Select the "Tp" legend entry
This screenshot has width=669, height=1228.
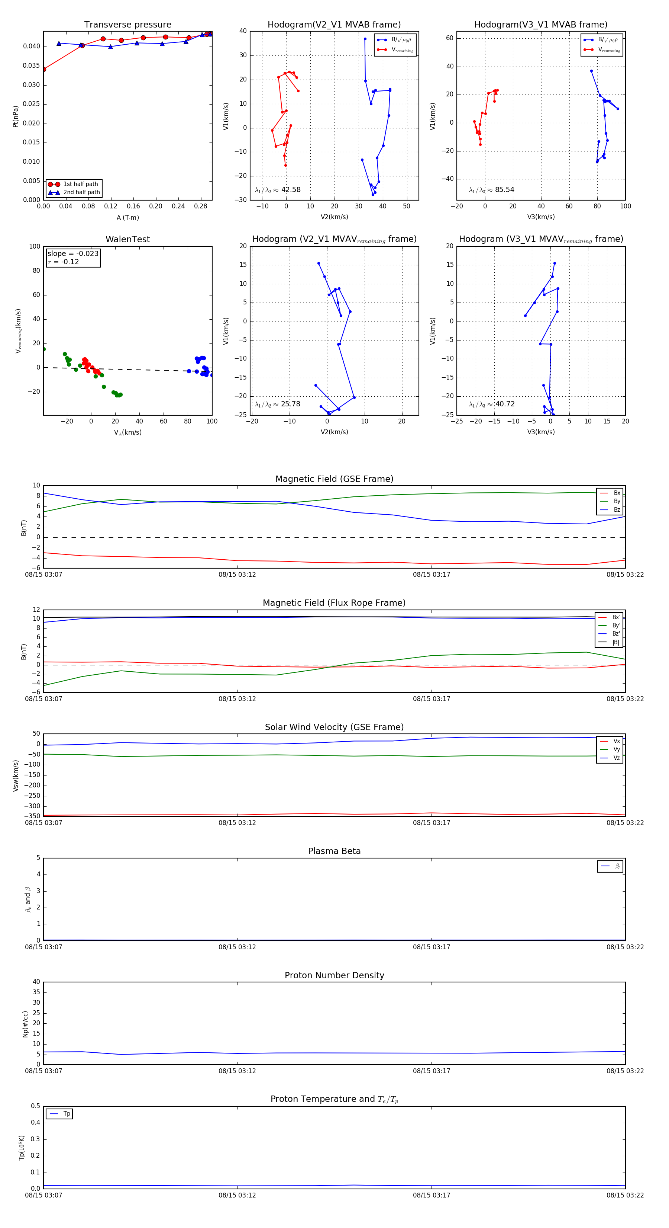[x=60, y=1114]
